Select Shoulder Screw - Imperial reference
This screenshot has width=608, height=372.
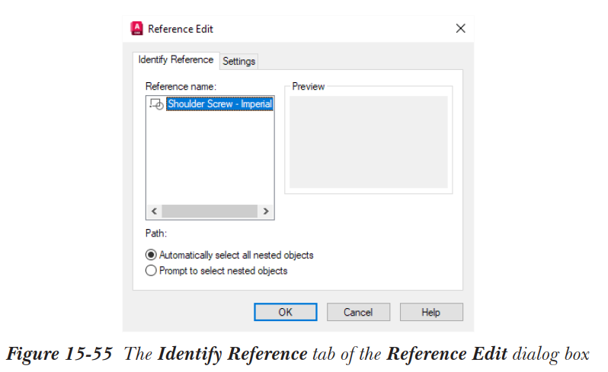pos(220,103)
